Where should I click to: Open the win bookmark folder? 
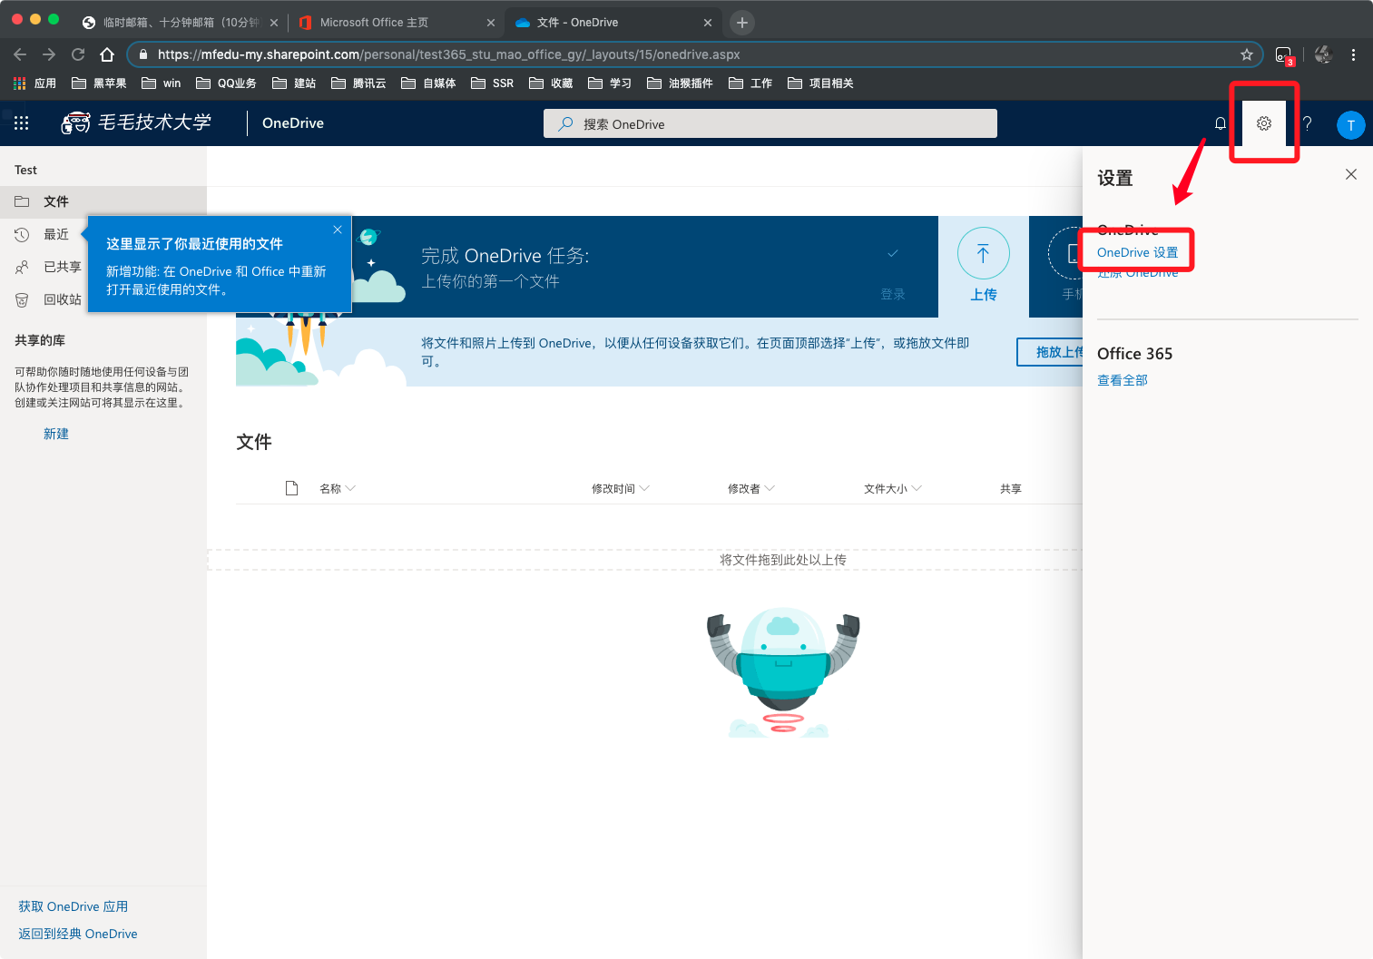[162, 83]
